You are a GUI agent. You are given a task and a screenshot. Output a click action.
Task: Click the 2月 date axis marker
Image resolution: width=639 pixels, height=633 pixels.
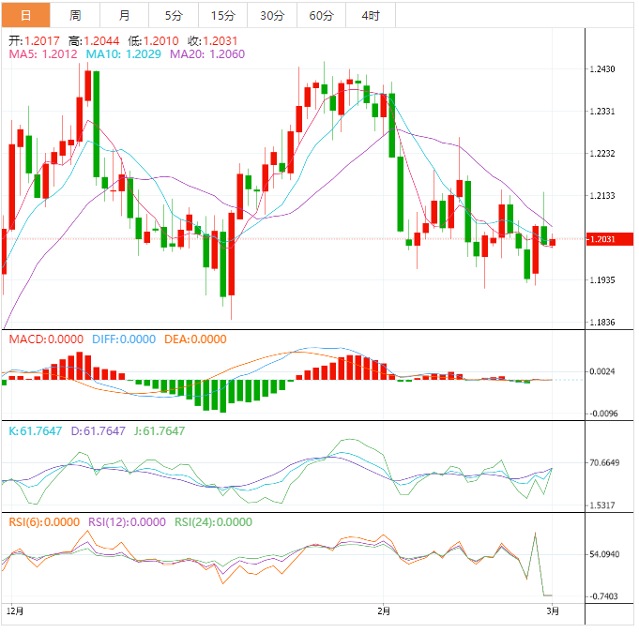383,610
